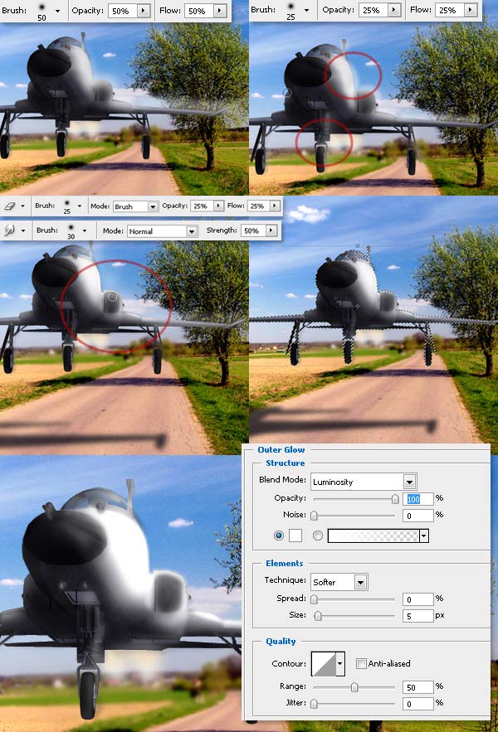Click the Flow 50% value field
The height and width of the screenshot is (732, 498).
(199, 11)
